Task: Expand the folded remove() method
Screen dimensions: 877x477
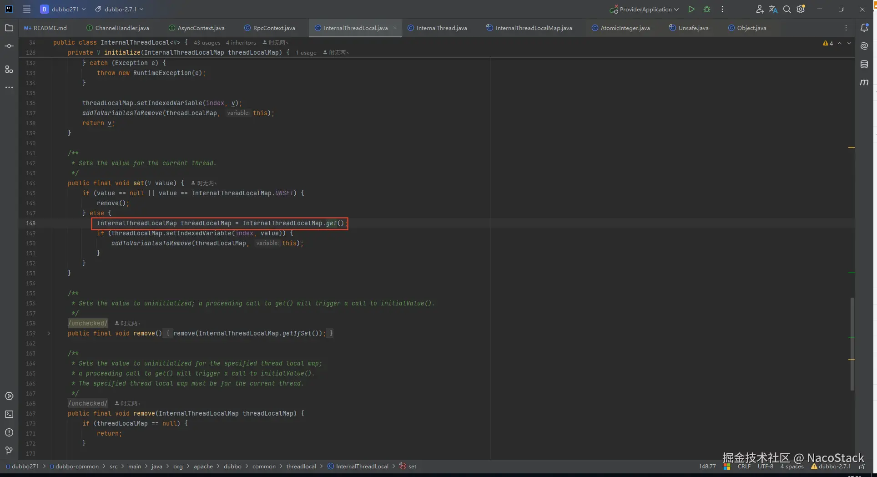Action: [x=49, y=333]
